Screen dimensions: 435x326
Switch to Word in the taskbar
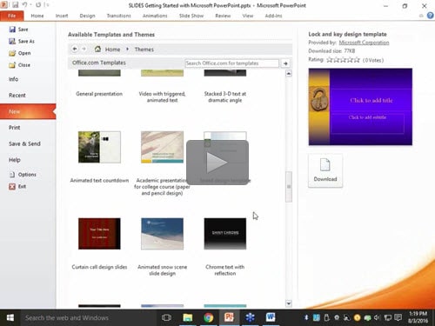[x=271, y=317]
